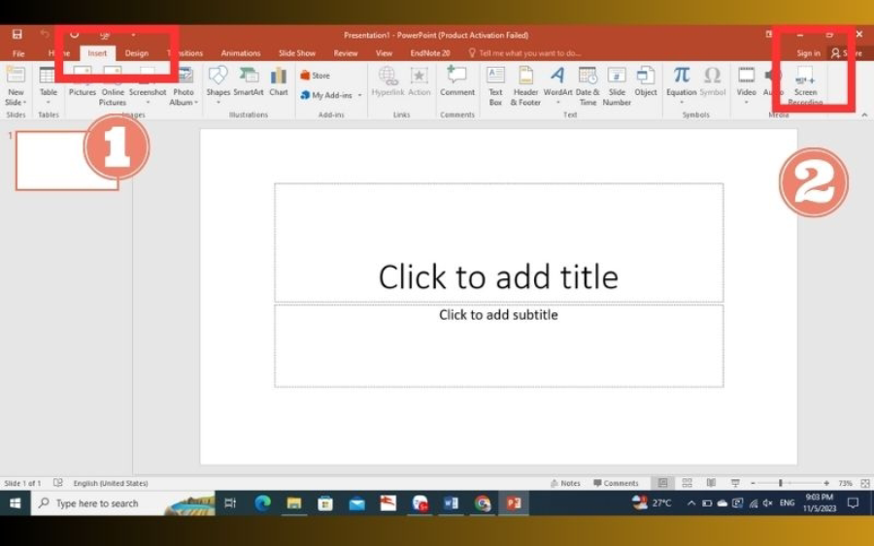Image resolution: width=874 pixels, height=546 pixels.
Task: Toggle the Comments pane
Action: [x=616, y=483]
